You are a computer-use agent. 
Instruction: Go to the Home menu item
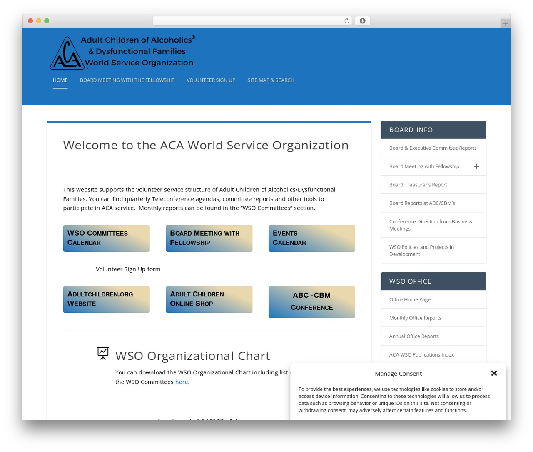pos(60,80)
